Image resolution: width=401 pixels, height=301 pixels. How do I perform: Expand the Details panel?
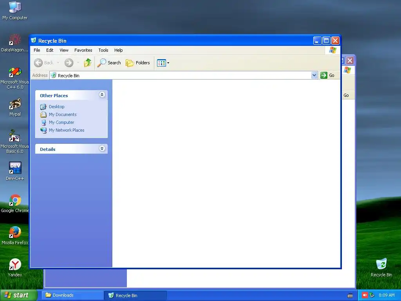click(102, 149)
